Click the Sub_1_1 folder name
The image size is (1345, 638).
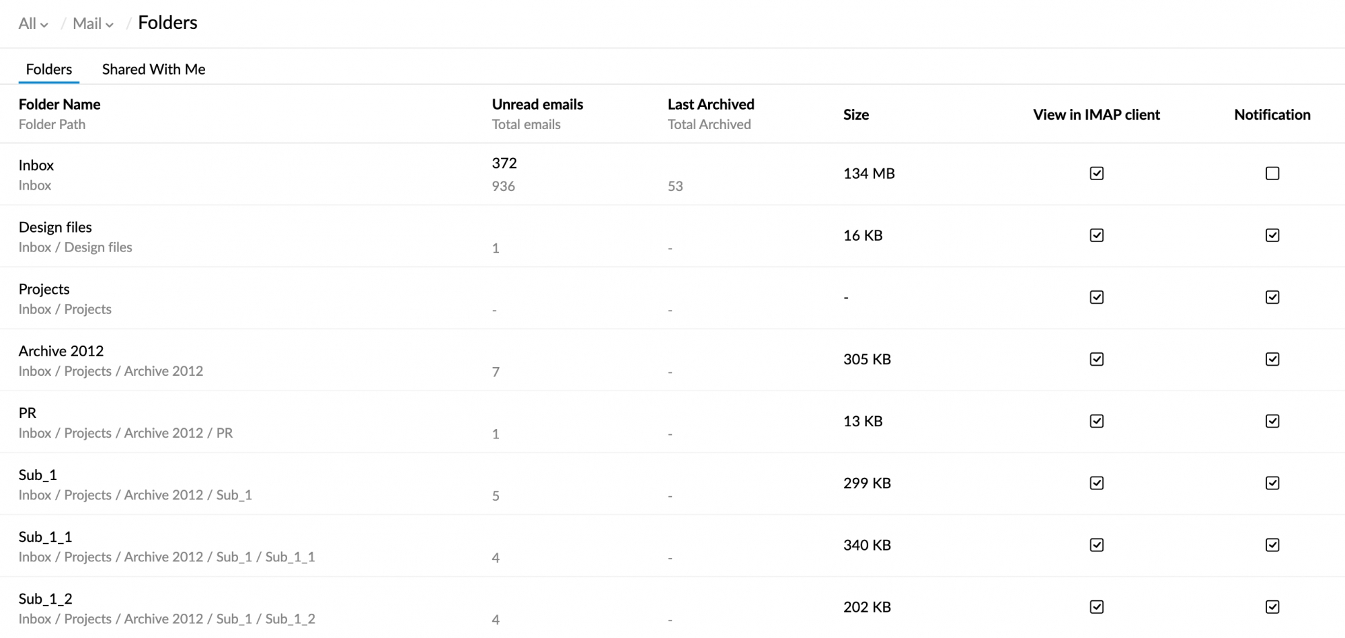[45, 536]
